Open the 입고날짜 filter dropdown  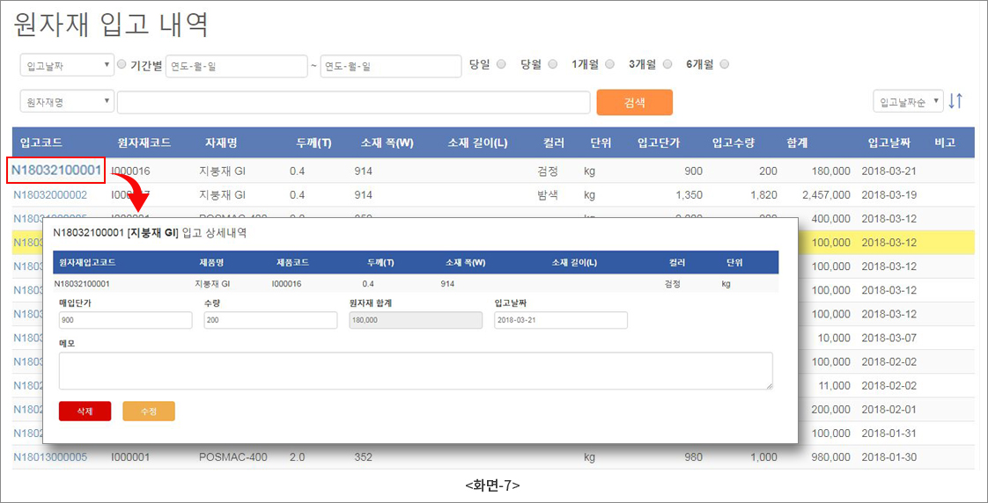[x=68, y=65]
